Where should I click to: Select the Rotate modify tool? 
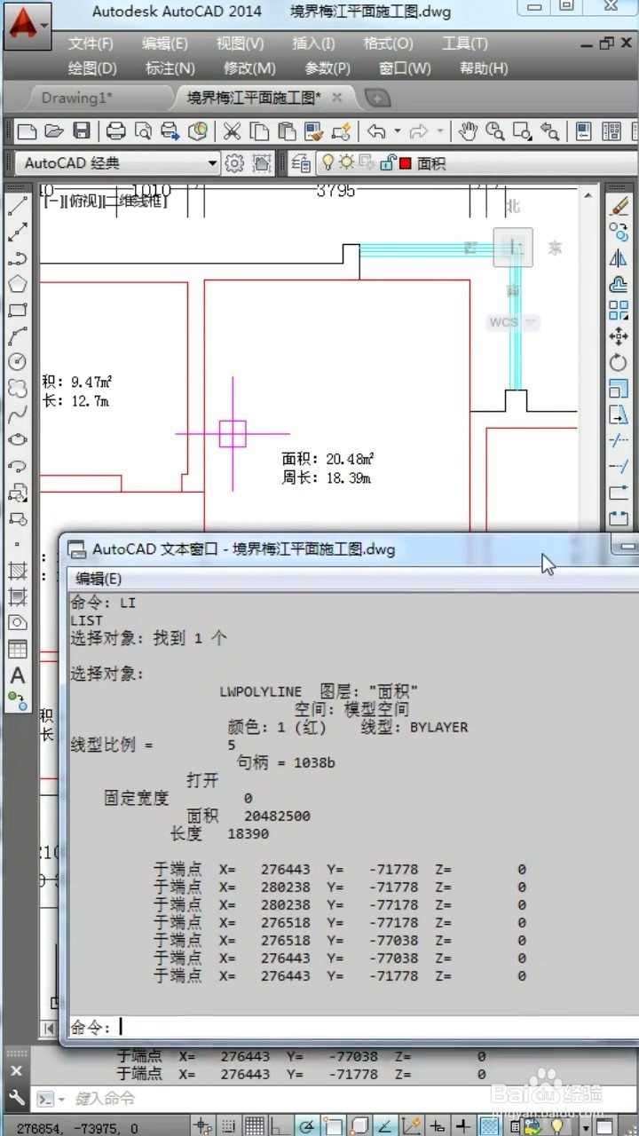619,362
